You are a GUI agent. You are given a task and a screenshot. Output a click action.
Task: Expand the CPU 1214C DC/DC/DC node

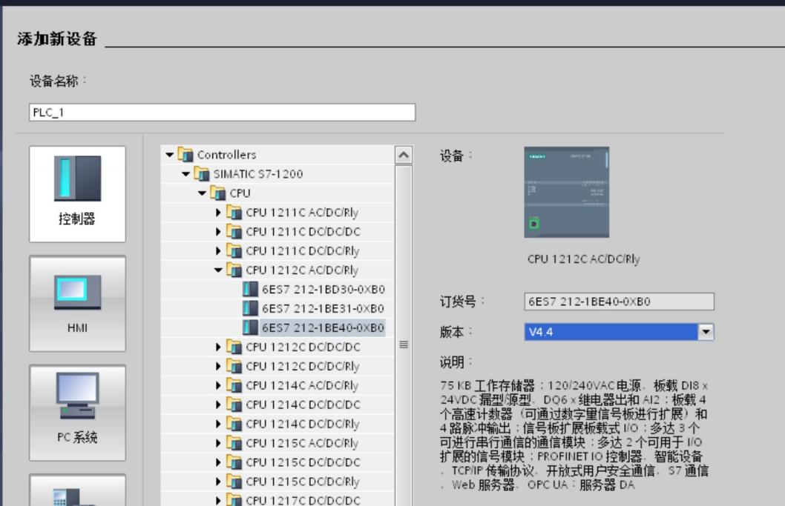[x=218, y=405]
